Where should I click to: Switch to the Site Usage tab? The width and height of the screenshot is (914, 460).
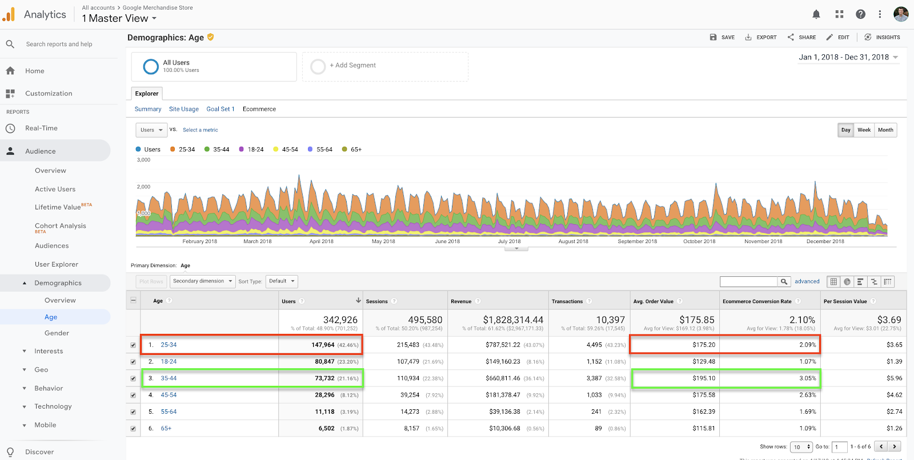tap(183, 109)
